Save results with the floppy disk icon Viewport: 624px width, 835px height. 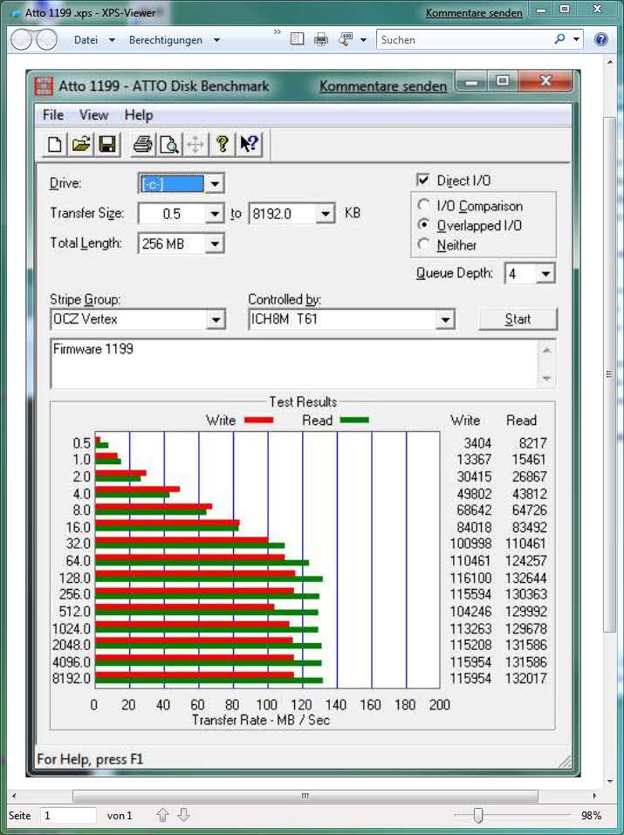tap(107, 144)
